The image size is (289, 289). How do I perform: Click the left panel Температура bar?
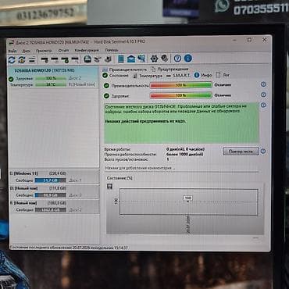pos(51,84)
